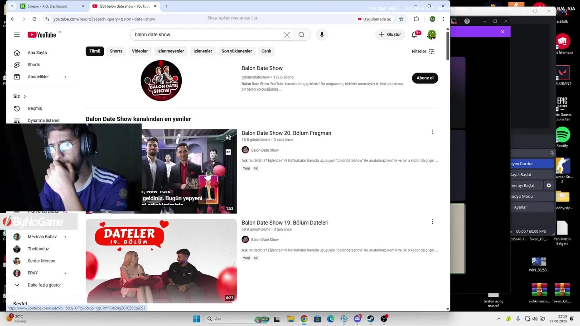Unmute the 20. Bölüm Fragman preview
The image size is (580, 326).
click(x=228, y=138)
